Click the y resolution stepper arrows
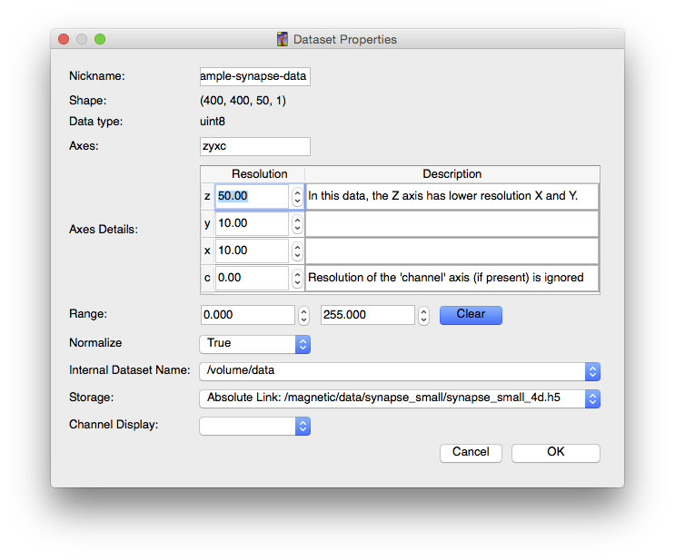This screenshot has width=675, height=560. coord(297,223)
